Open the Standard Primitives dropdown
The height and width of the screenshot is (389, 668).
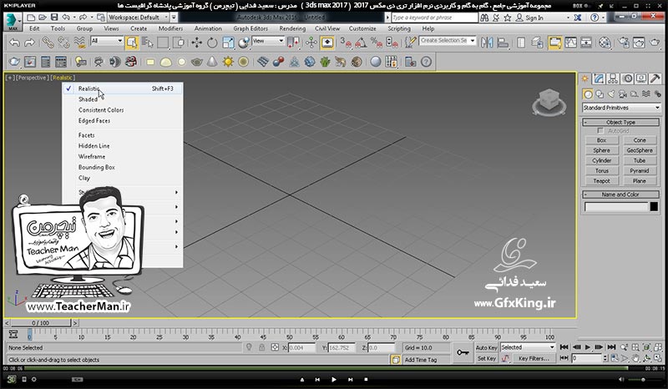click(621, 108)
